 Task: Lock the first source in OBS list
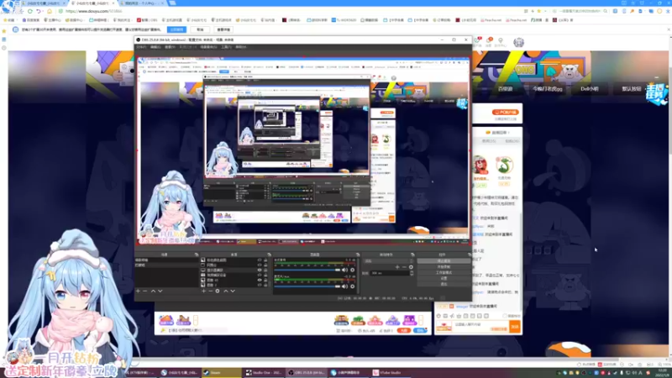coord(265,260)
